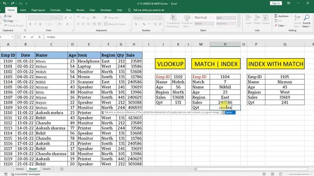Click Accessibility Investigate status icon
Screen dimensions: 314x176
tap(12, 174)
